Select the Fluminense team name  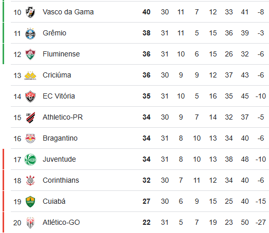61,54
